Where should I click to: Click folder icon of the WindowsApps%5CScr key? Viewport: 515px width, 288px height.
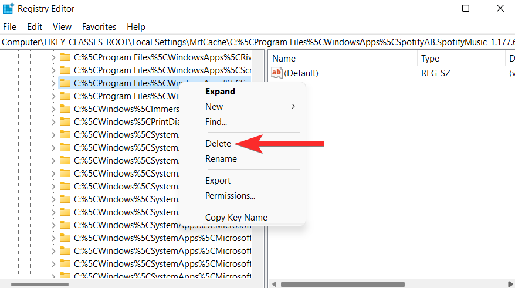click(65, 70)
